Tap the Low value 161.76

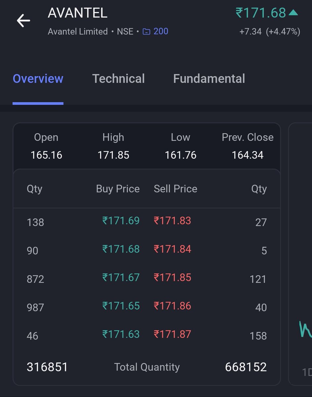(x=180, y=155)
